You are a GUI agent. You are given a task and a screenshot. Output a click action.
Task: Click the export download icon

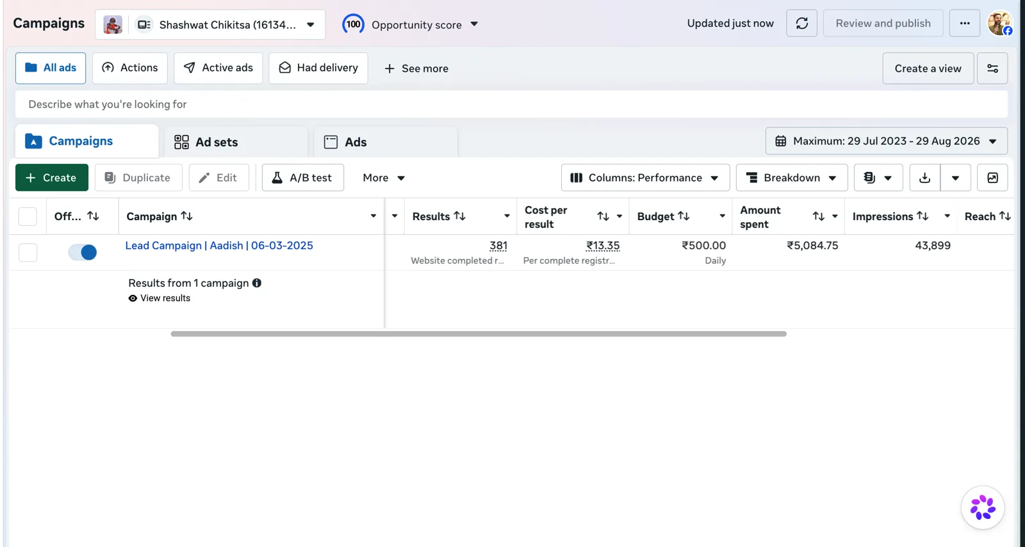click(x=924, y=178)
